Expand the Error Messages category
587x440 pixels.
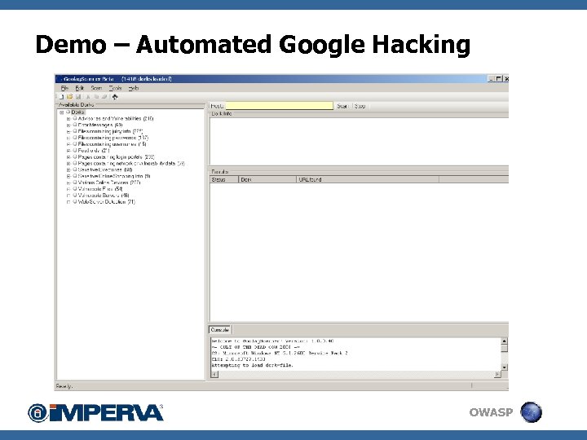(x=68, y=125)
